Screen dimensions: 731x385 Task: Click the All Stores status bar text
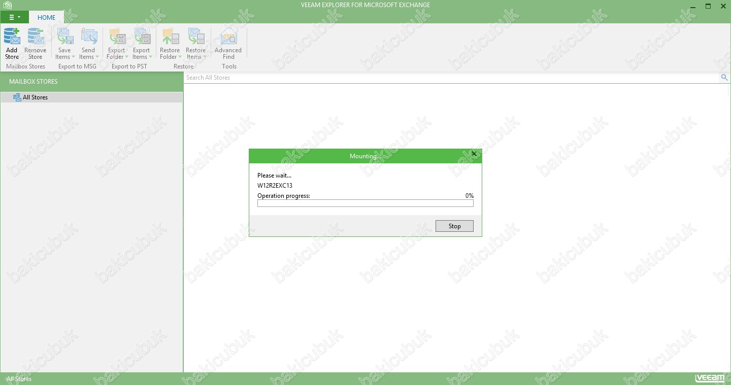coord(19,379)
